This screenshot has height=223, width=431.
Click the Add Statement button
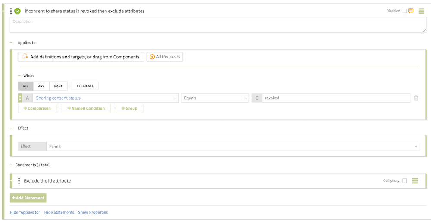click(28, 198)
